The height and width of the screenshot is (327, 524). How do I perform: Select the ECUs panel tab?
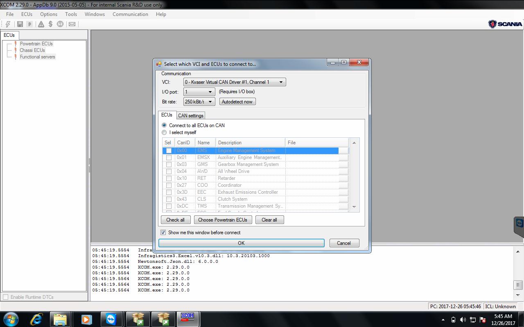[x=9, y=35]
